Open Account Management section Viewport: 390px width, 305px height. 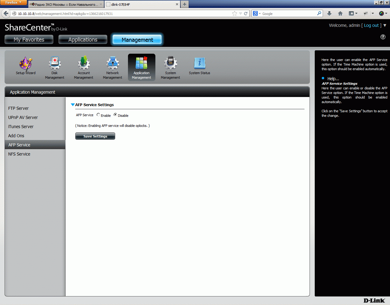coord(83,68)
